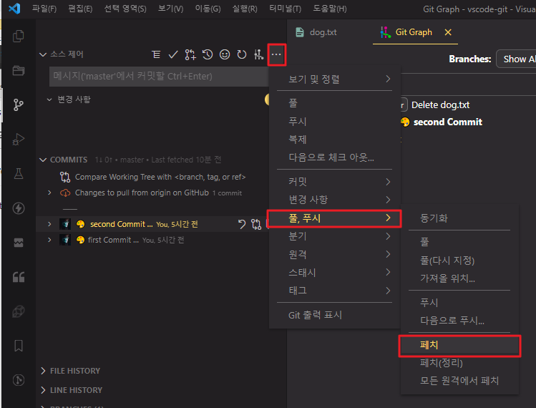Open the 원격 submenu
The height and width of the screenshot is (408, 536).
tap(334, 254)
